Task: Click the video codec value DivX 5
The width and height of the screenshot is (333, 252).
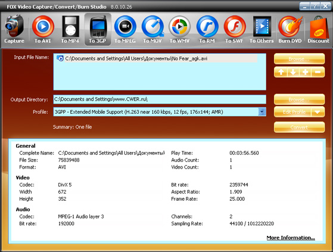Action: (65, 185)
